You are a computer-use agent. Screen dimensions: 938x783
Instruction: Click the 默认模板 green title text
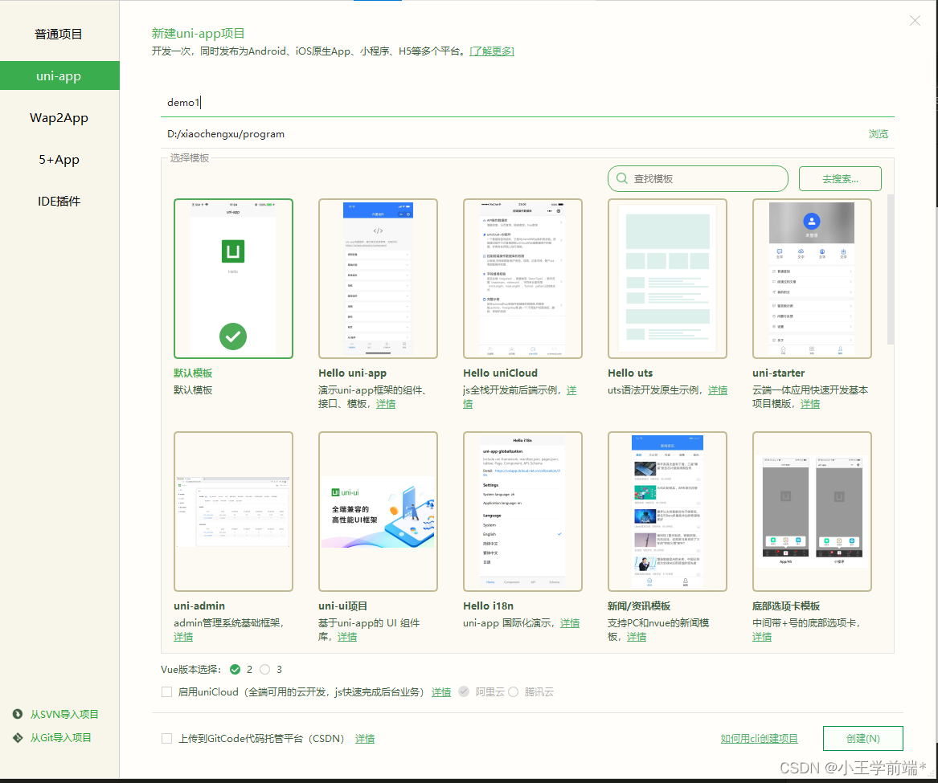tap(193, 373)
